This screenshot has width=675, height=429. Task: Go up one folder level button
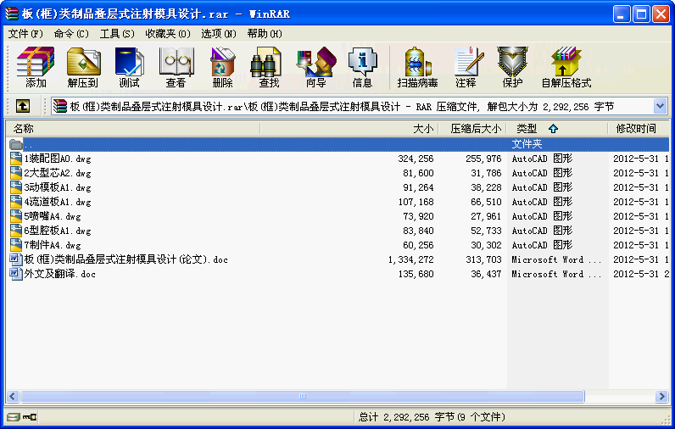click(x=22, y=106)
